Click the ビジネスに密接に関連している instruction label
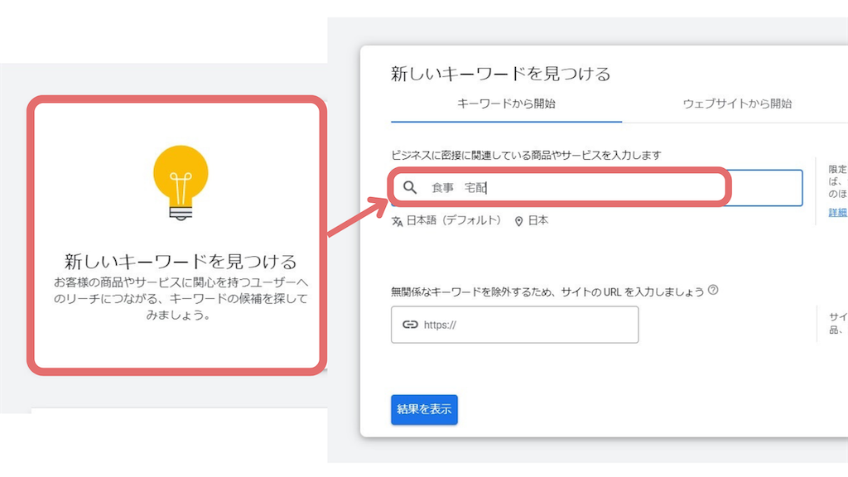 pos(526,155)
